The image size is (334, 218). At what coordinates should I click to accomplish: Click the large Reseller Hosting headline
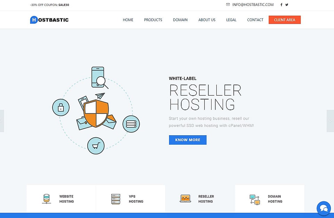point(205,97)
